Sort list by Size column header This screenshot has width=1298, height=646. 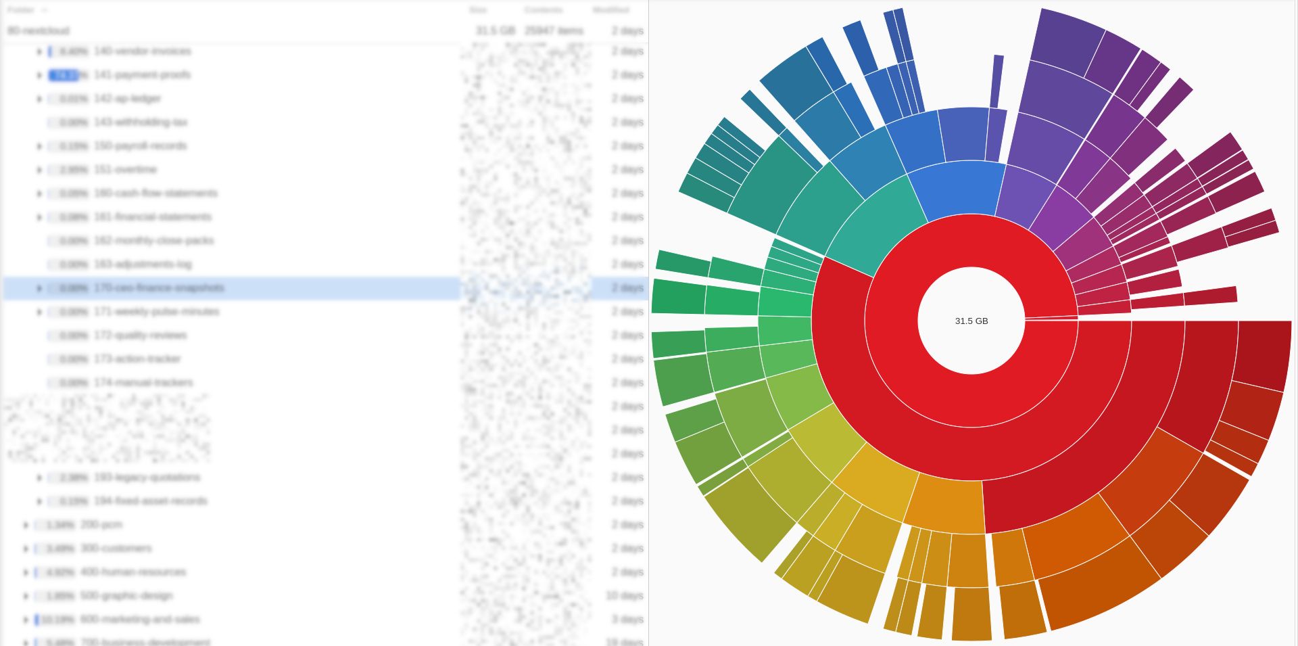[x=478, y=10]
